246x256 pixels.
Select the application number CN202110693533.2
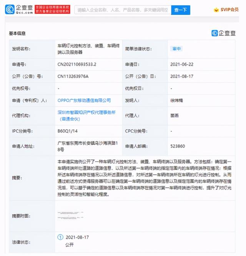click(77, 64)
